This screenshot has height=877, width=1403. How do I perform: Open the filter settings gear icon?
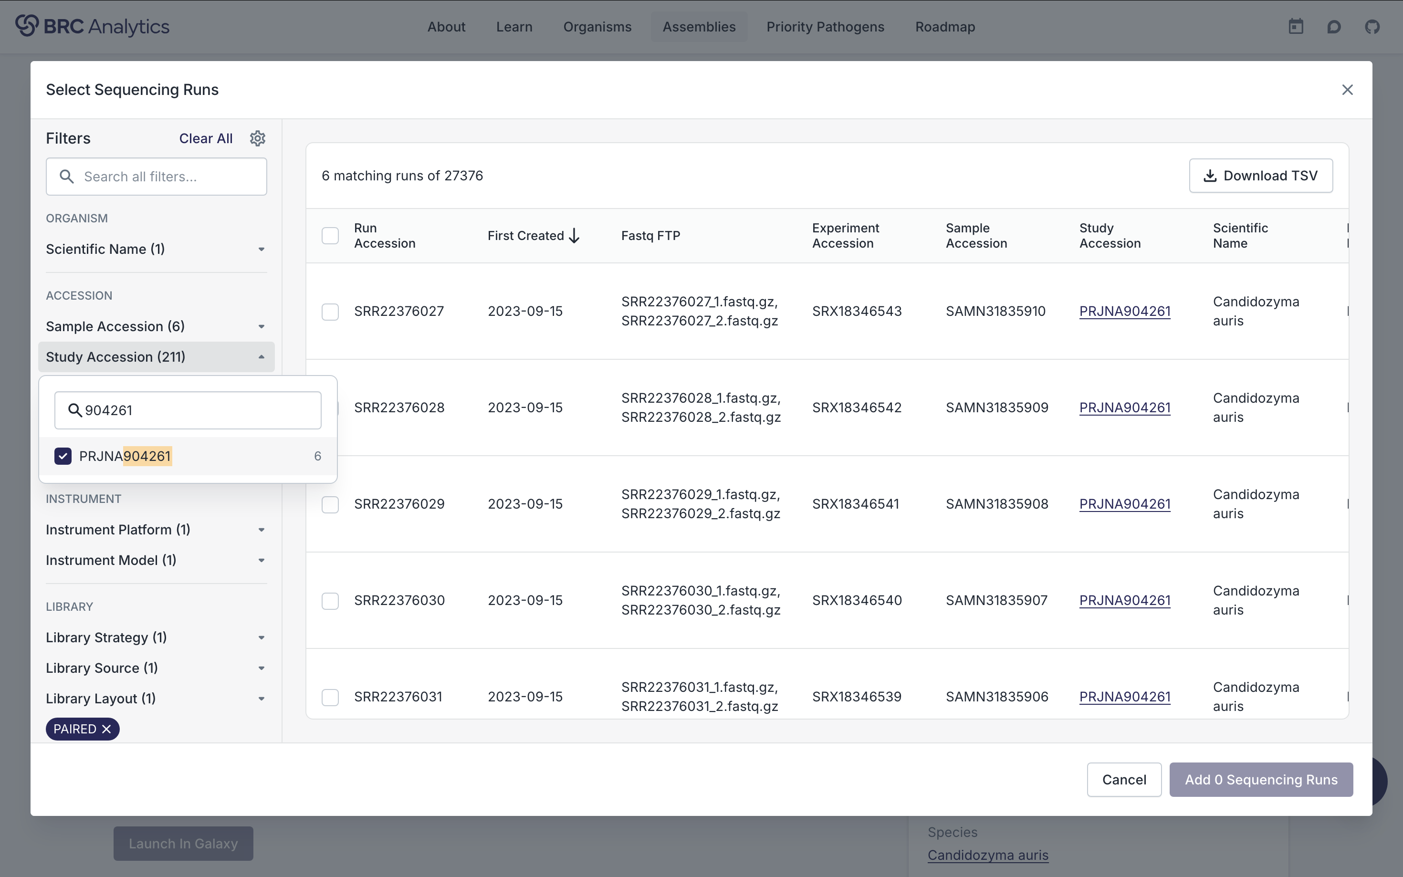tap(257, 138)
